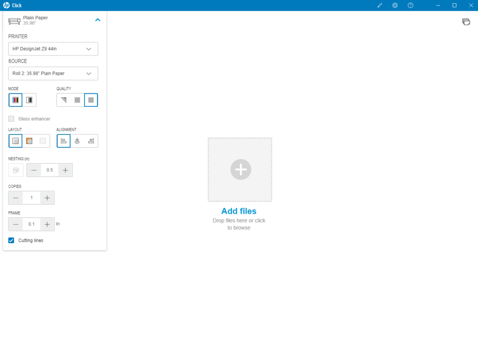The image size is (478, 364).
Task: Click the pencil edit icon in title bar
Action: point(380,5)
